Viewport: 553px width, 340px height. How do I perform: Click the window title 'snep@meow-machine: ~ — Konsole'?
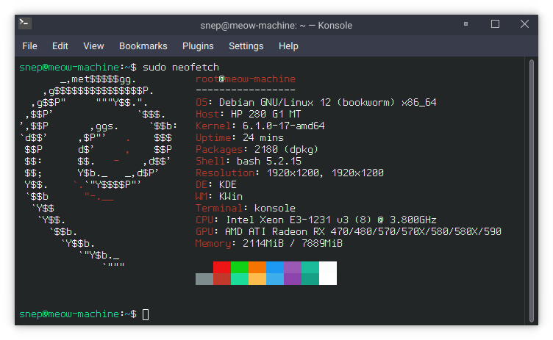[x=276, y=26]
